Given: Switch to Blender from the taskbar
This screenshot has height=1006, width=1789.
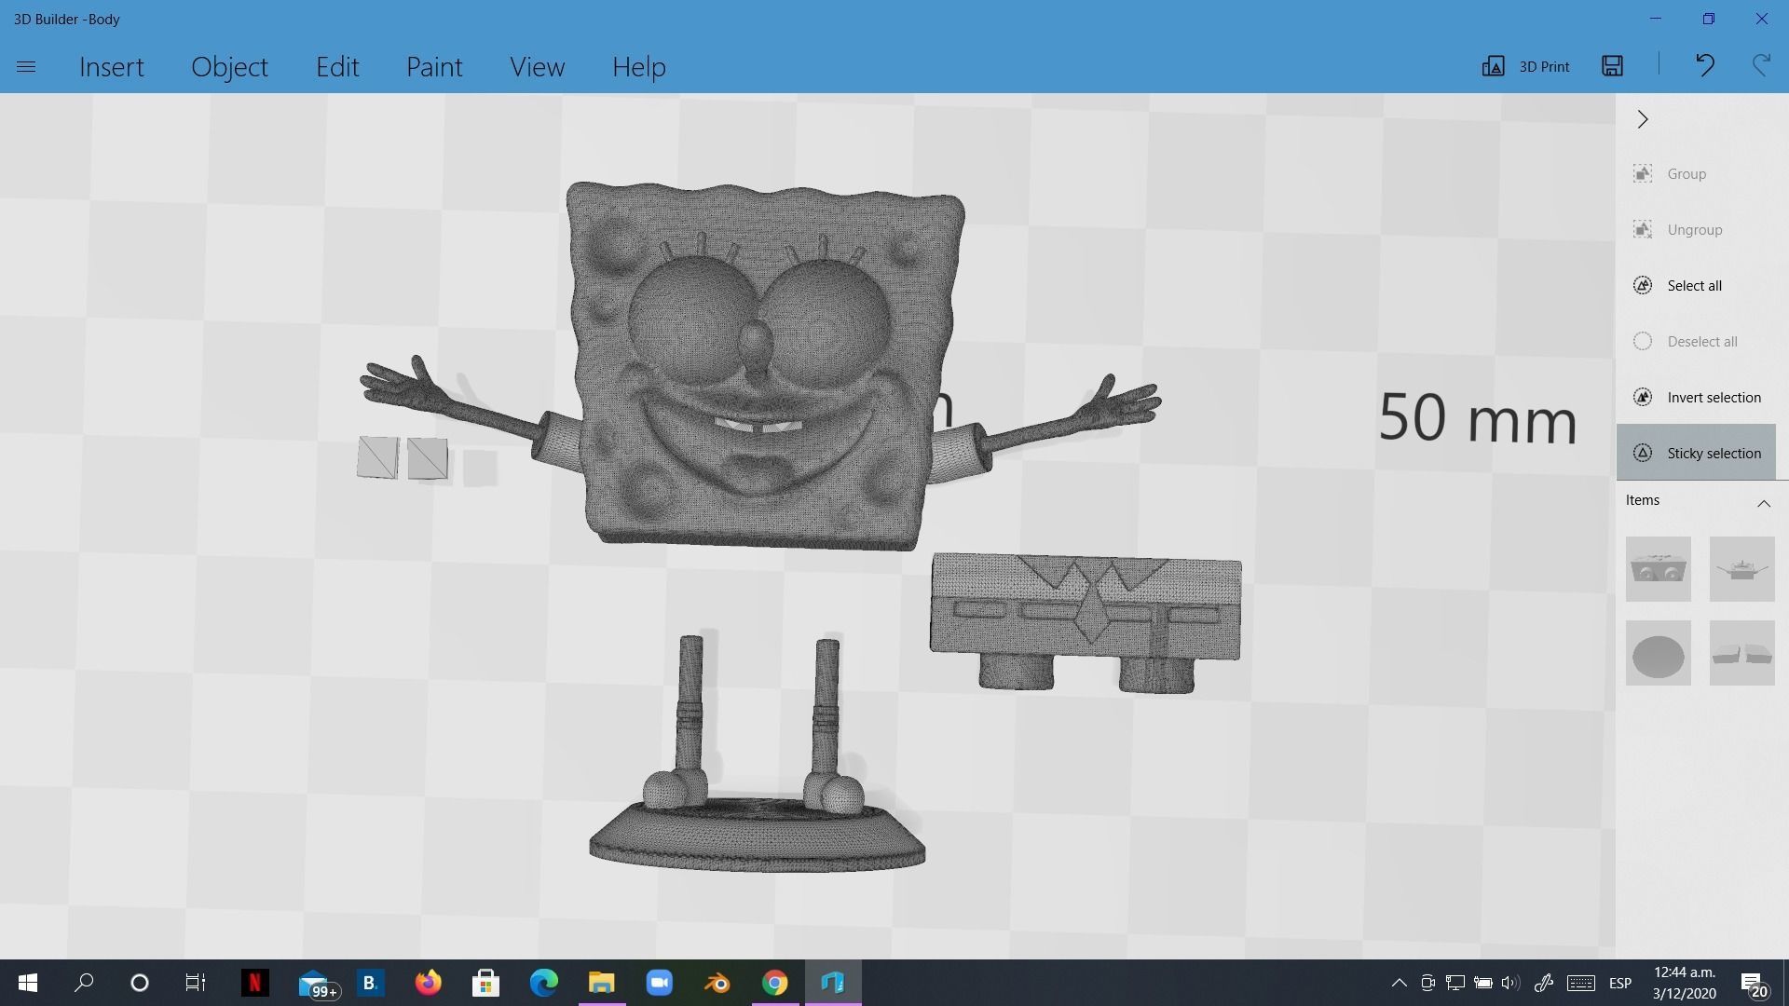Looking at the screenshot, I should pyautogui.click(x=717, y=983).
